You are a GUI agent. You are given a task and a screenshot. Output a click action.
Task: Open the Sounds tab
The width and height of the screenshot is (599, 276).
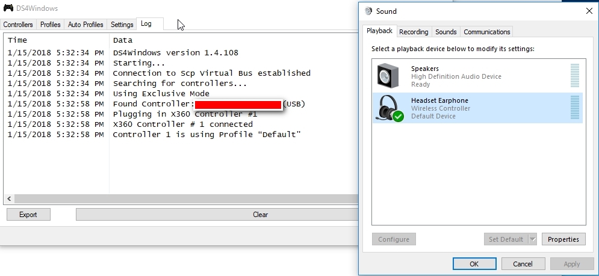click(x=446, y=32)
